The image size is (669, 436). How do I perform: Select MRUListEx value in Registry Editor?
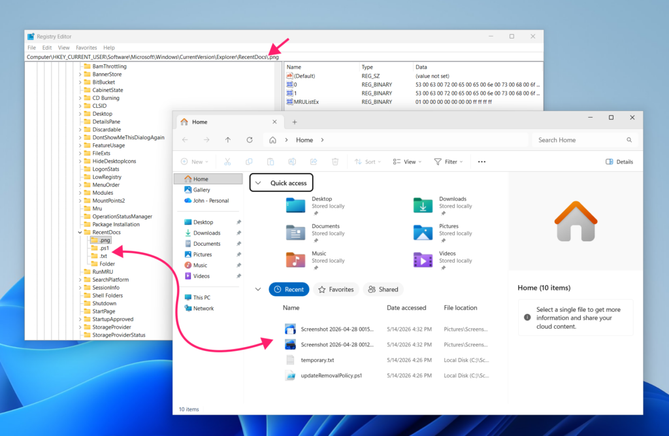[306, 102]
